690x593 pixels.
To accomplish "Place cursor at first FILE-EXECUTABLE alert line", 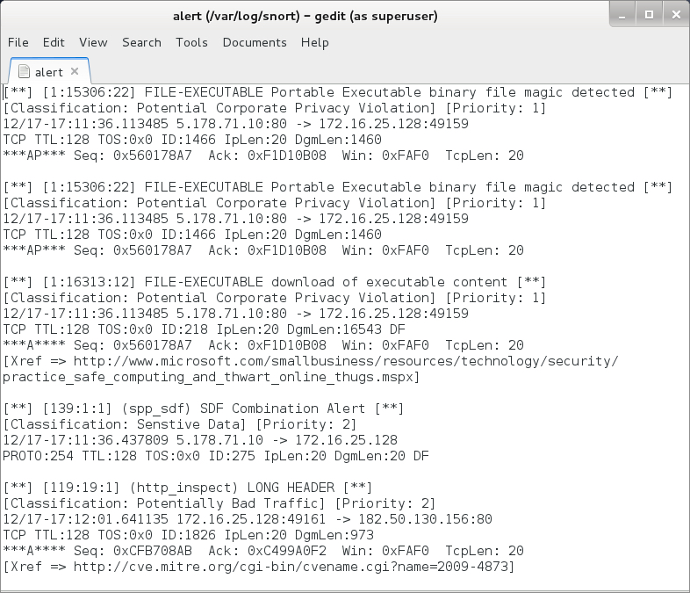I will [x=337, y=92].
